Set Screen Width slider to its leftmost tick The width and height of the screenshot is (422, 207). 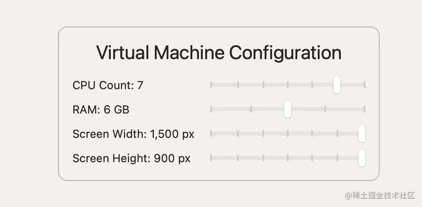point(211,134)
